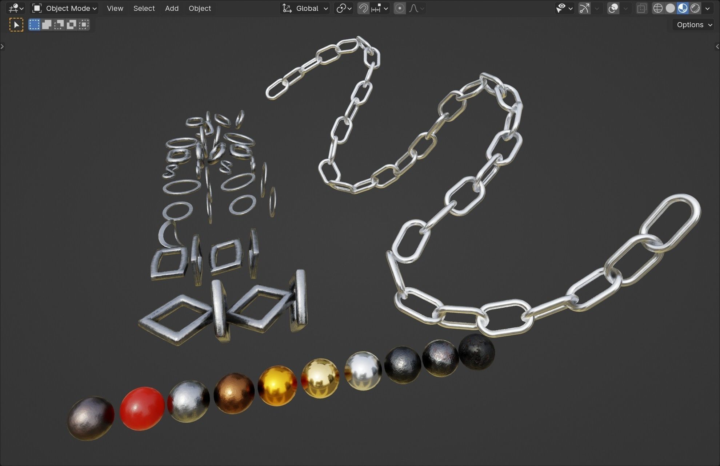Image resolution: width=720 pixels, height=466 pixels.
Task: Switch to material preview shading
Action: [683, 8]
